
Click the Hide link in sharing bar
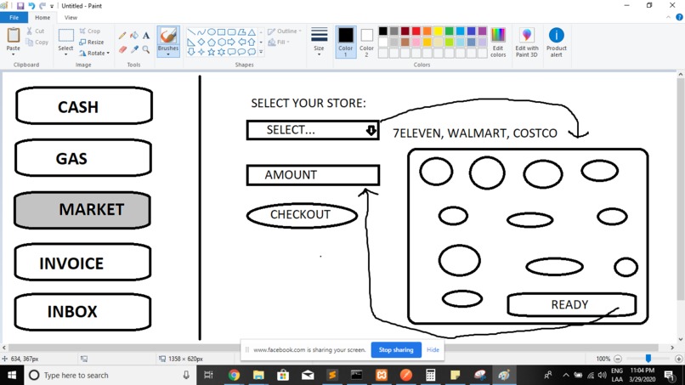[433, 349]
